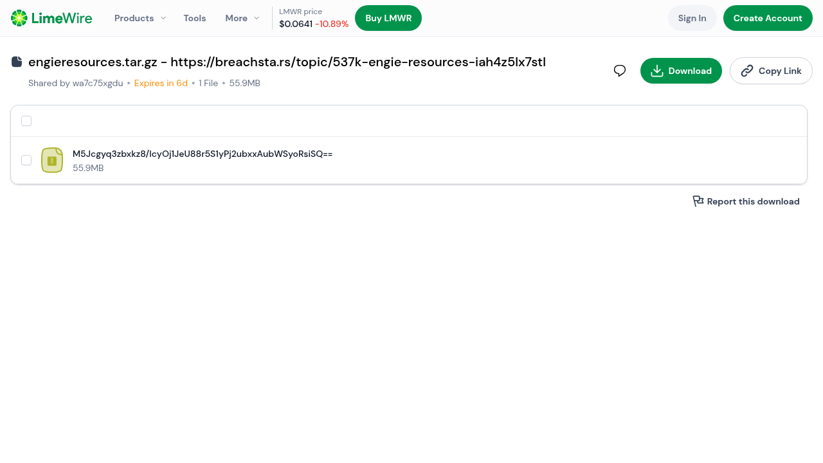Click the engieresources.tar.gz page title
This screenshot has height=463, width=823.
[287, 62]
